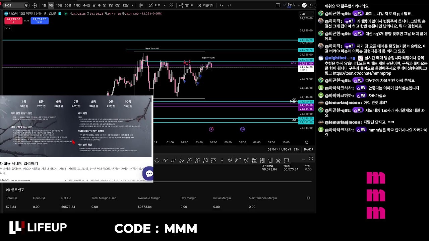This screenshot has width=429, height=241.
Task: Open the candlestick chart type selector
Action: point(141,5)
